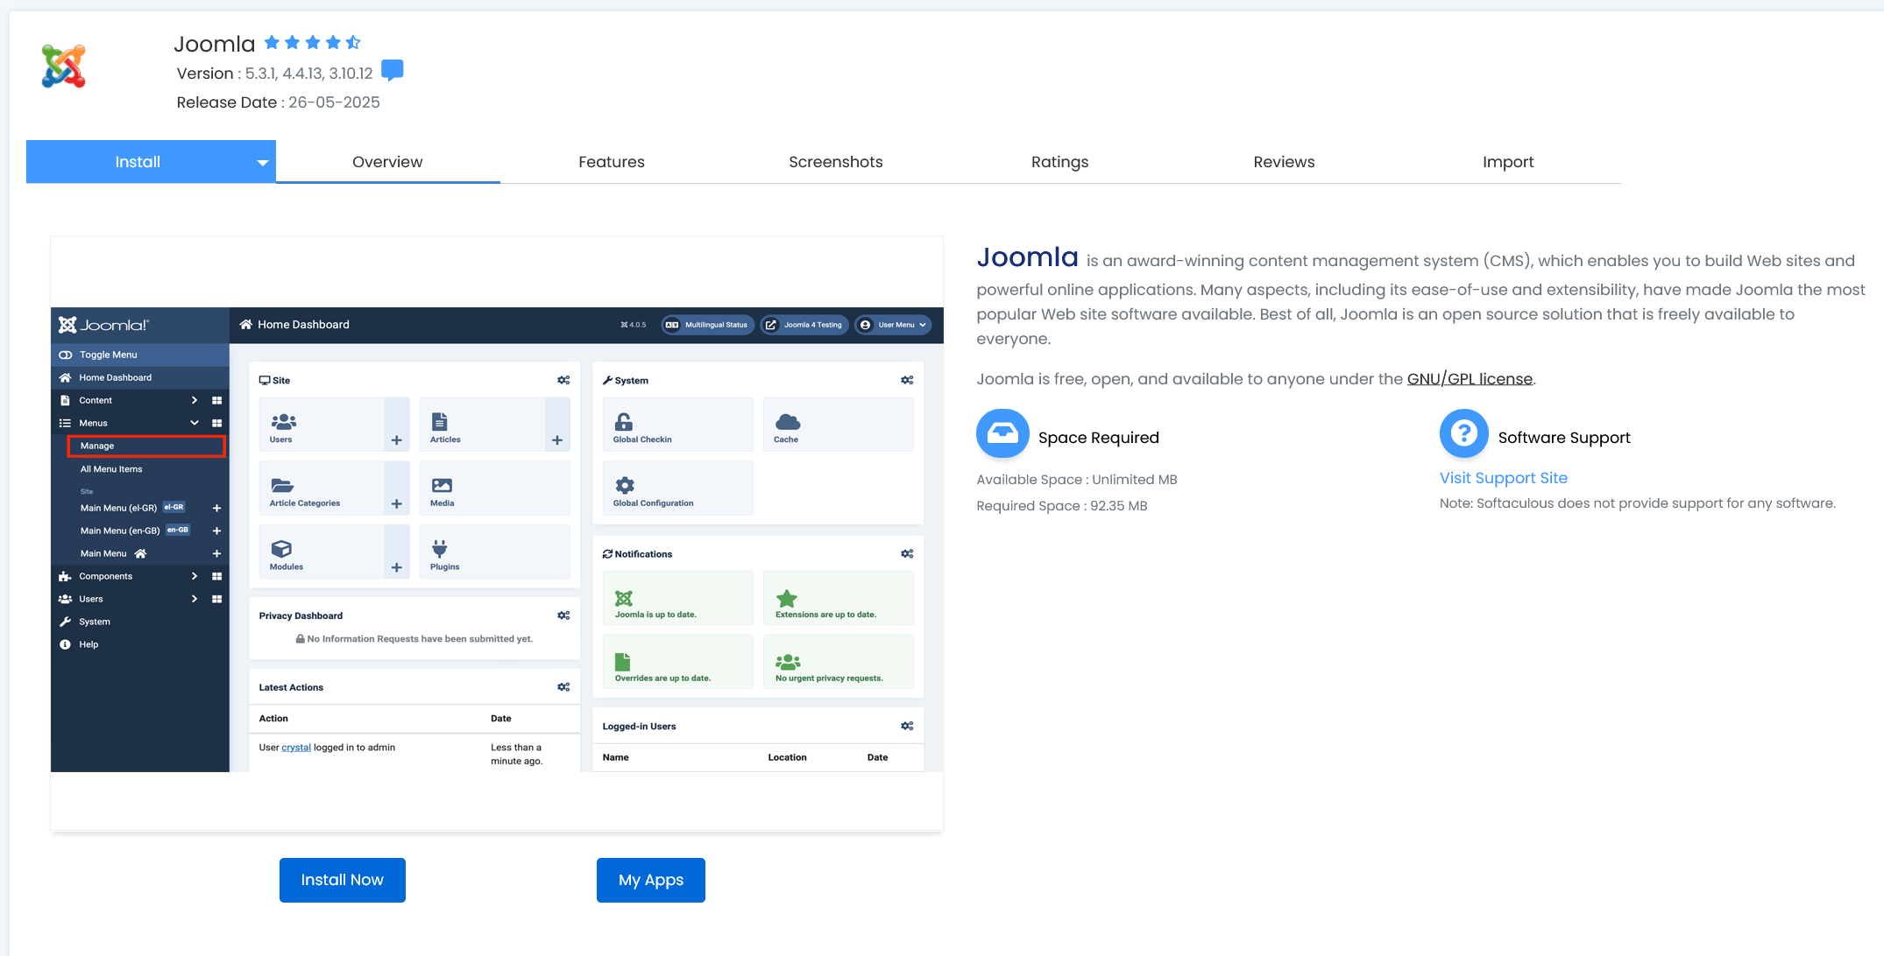This screenshot has height=956, width=1884.
Task: Click the Joomla title heading
Action: [x=215, y=44]
